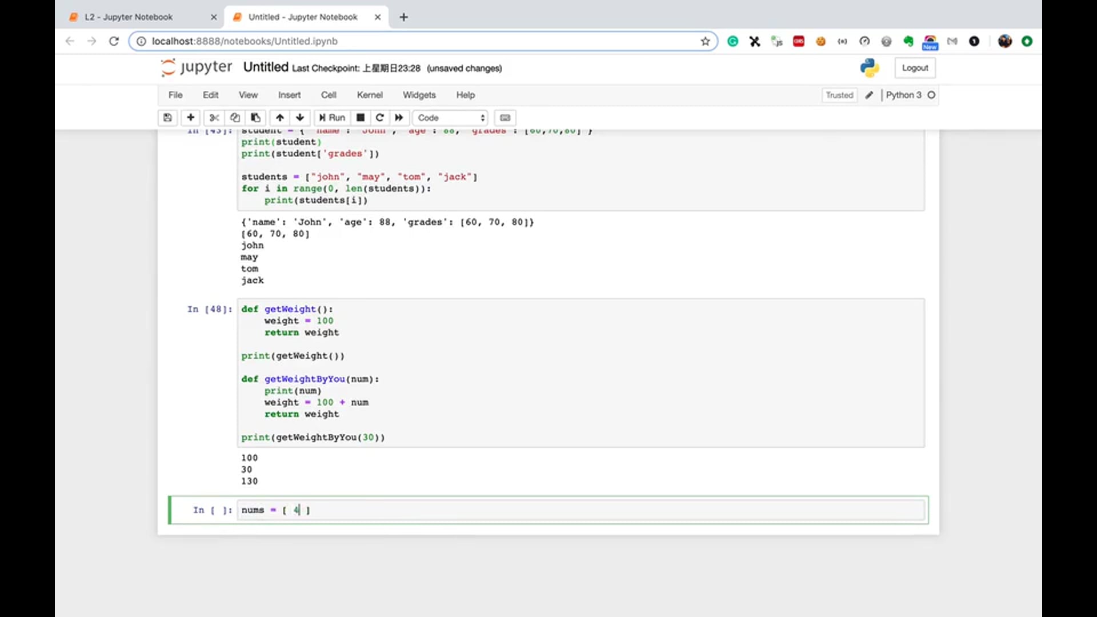The image size is (1097, 617).
Task: Copy selected cells icon
Action: [235, 118]
